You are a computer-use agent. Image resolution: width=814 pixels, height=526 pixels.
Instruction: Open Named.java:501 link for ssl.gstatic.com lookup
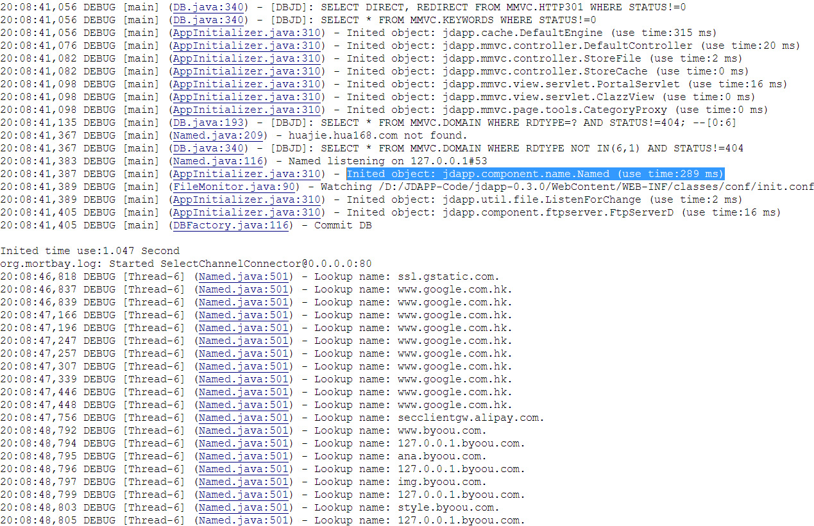[243, 276]
